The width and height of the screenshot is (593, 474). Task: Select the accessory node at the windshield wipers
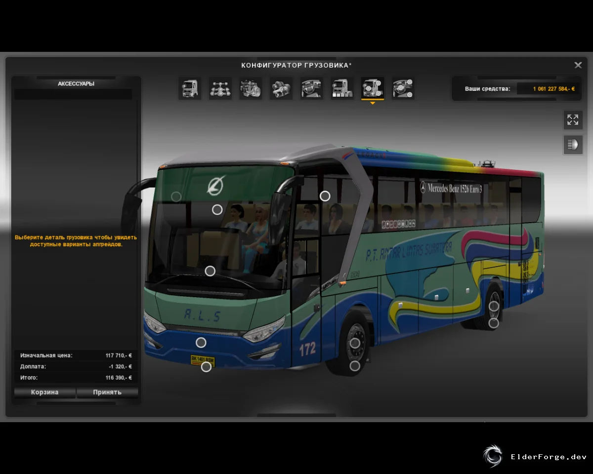pos(210,271)
